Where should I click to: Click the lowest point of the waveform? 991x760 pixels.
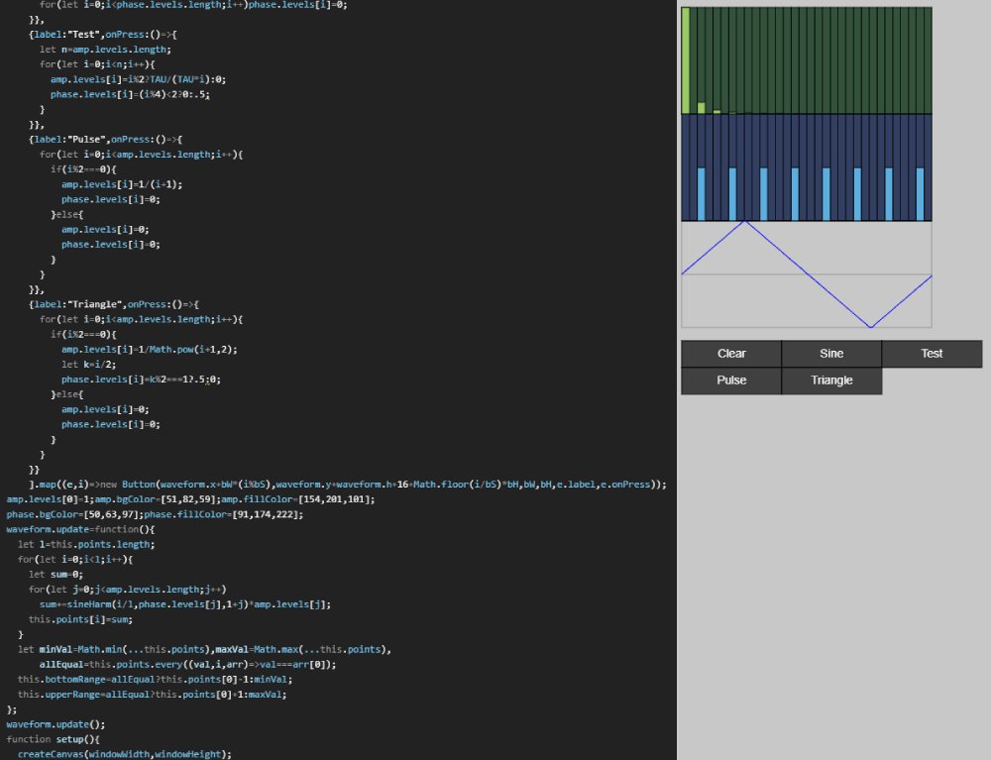(x=870, y=326)
